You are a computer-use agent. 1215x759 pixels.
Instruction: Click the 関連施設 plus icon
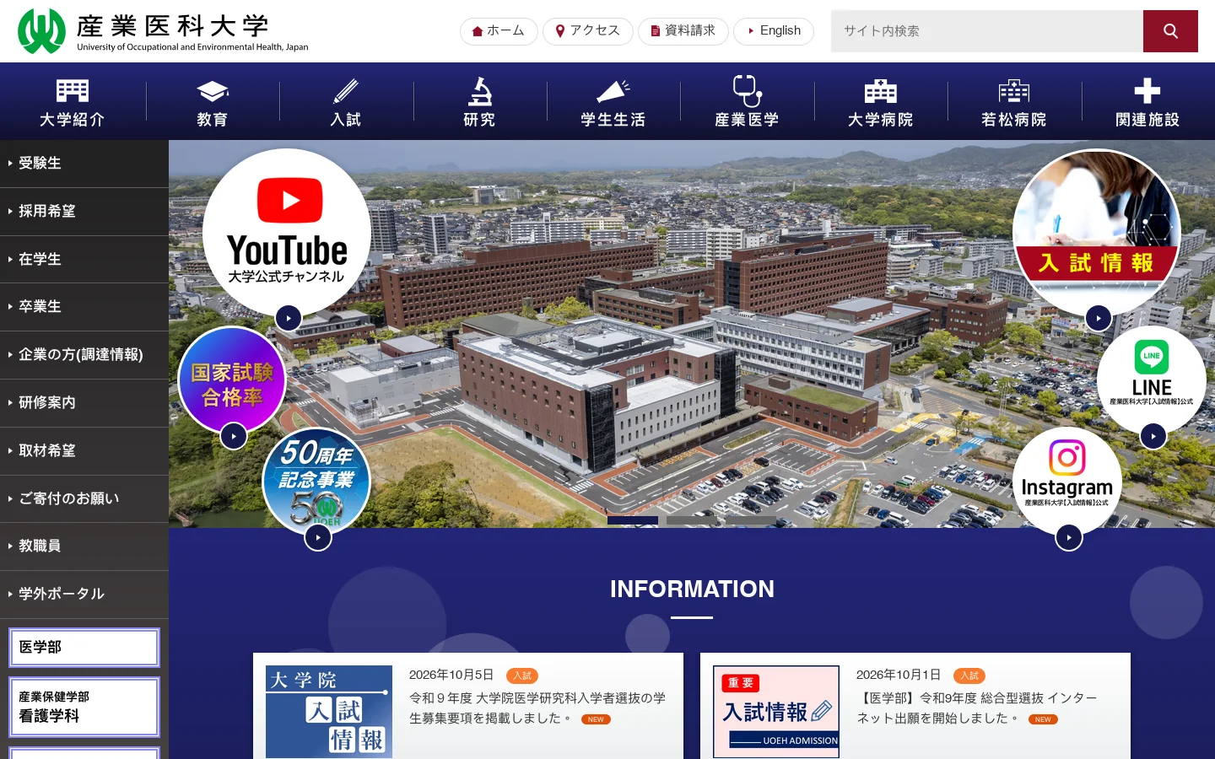(1147, 90)
